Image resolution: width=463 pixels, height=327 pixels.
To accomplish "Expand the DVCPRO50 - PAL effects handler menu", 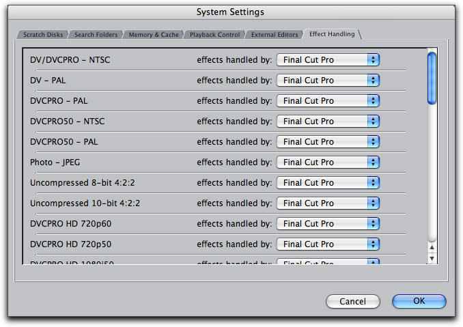I will [328, 142].
